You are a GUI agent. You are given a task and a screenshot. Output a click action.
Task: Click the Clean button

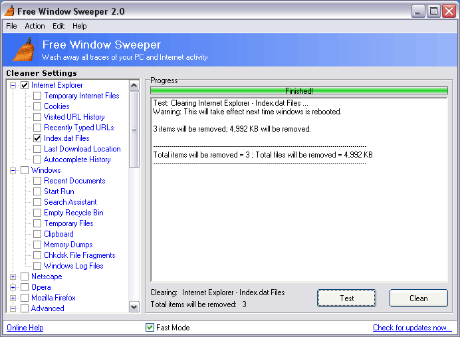click(x=419, y=298)
